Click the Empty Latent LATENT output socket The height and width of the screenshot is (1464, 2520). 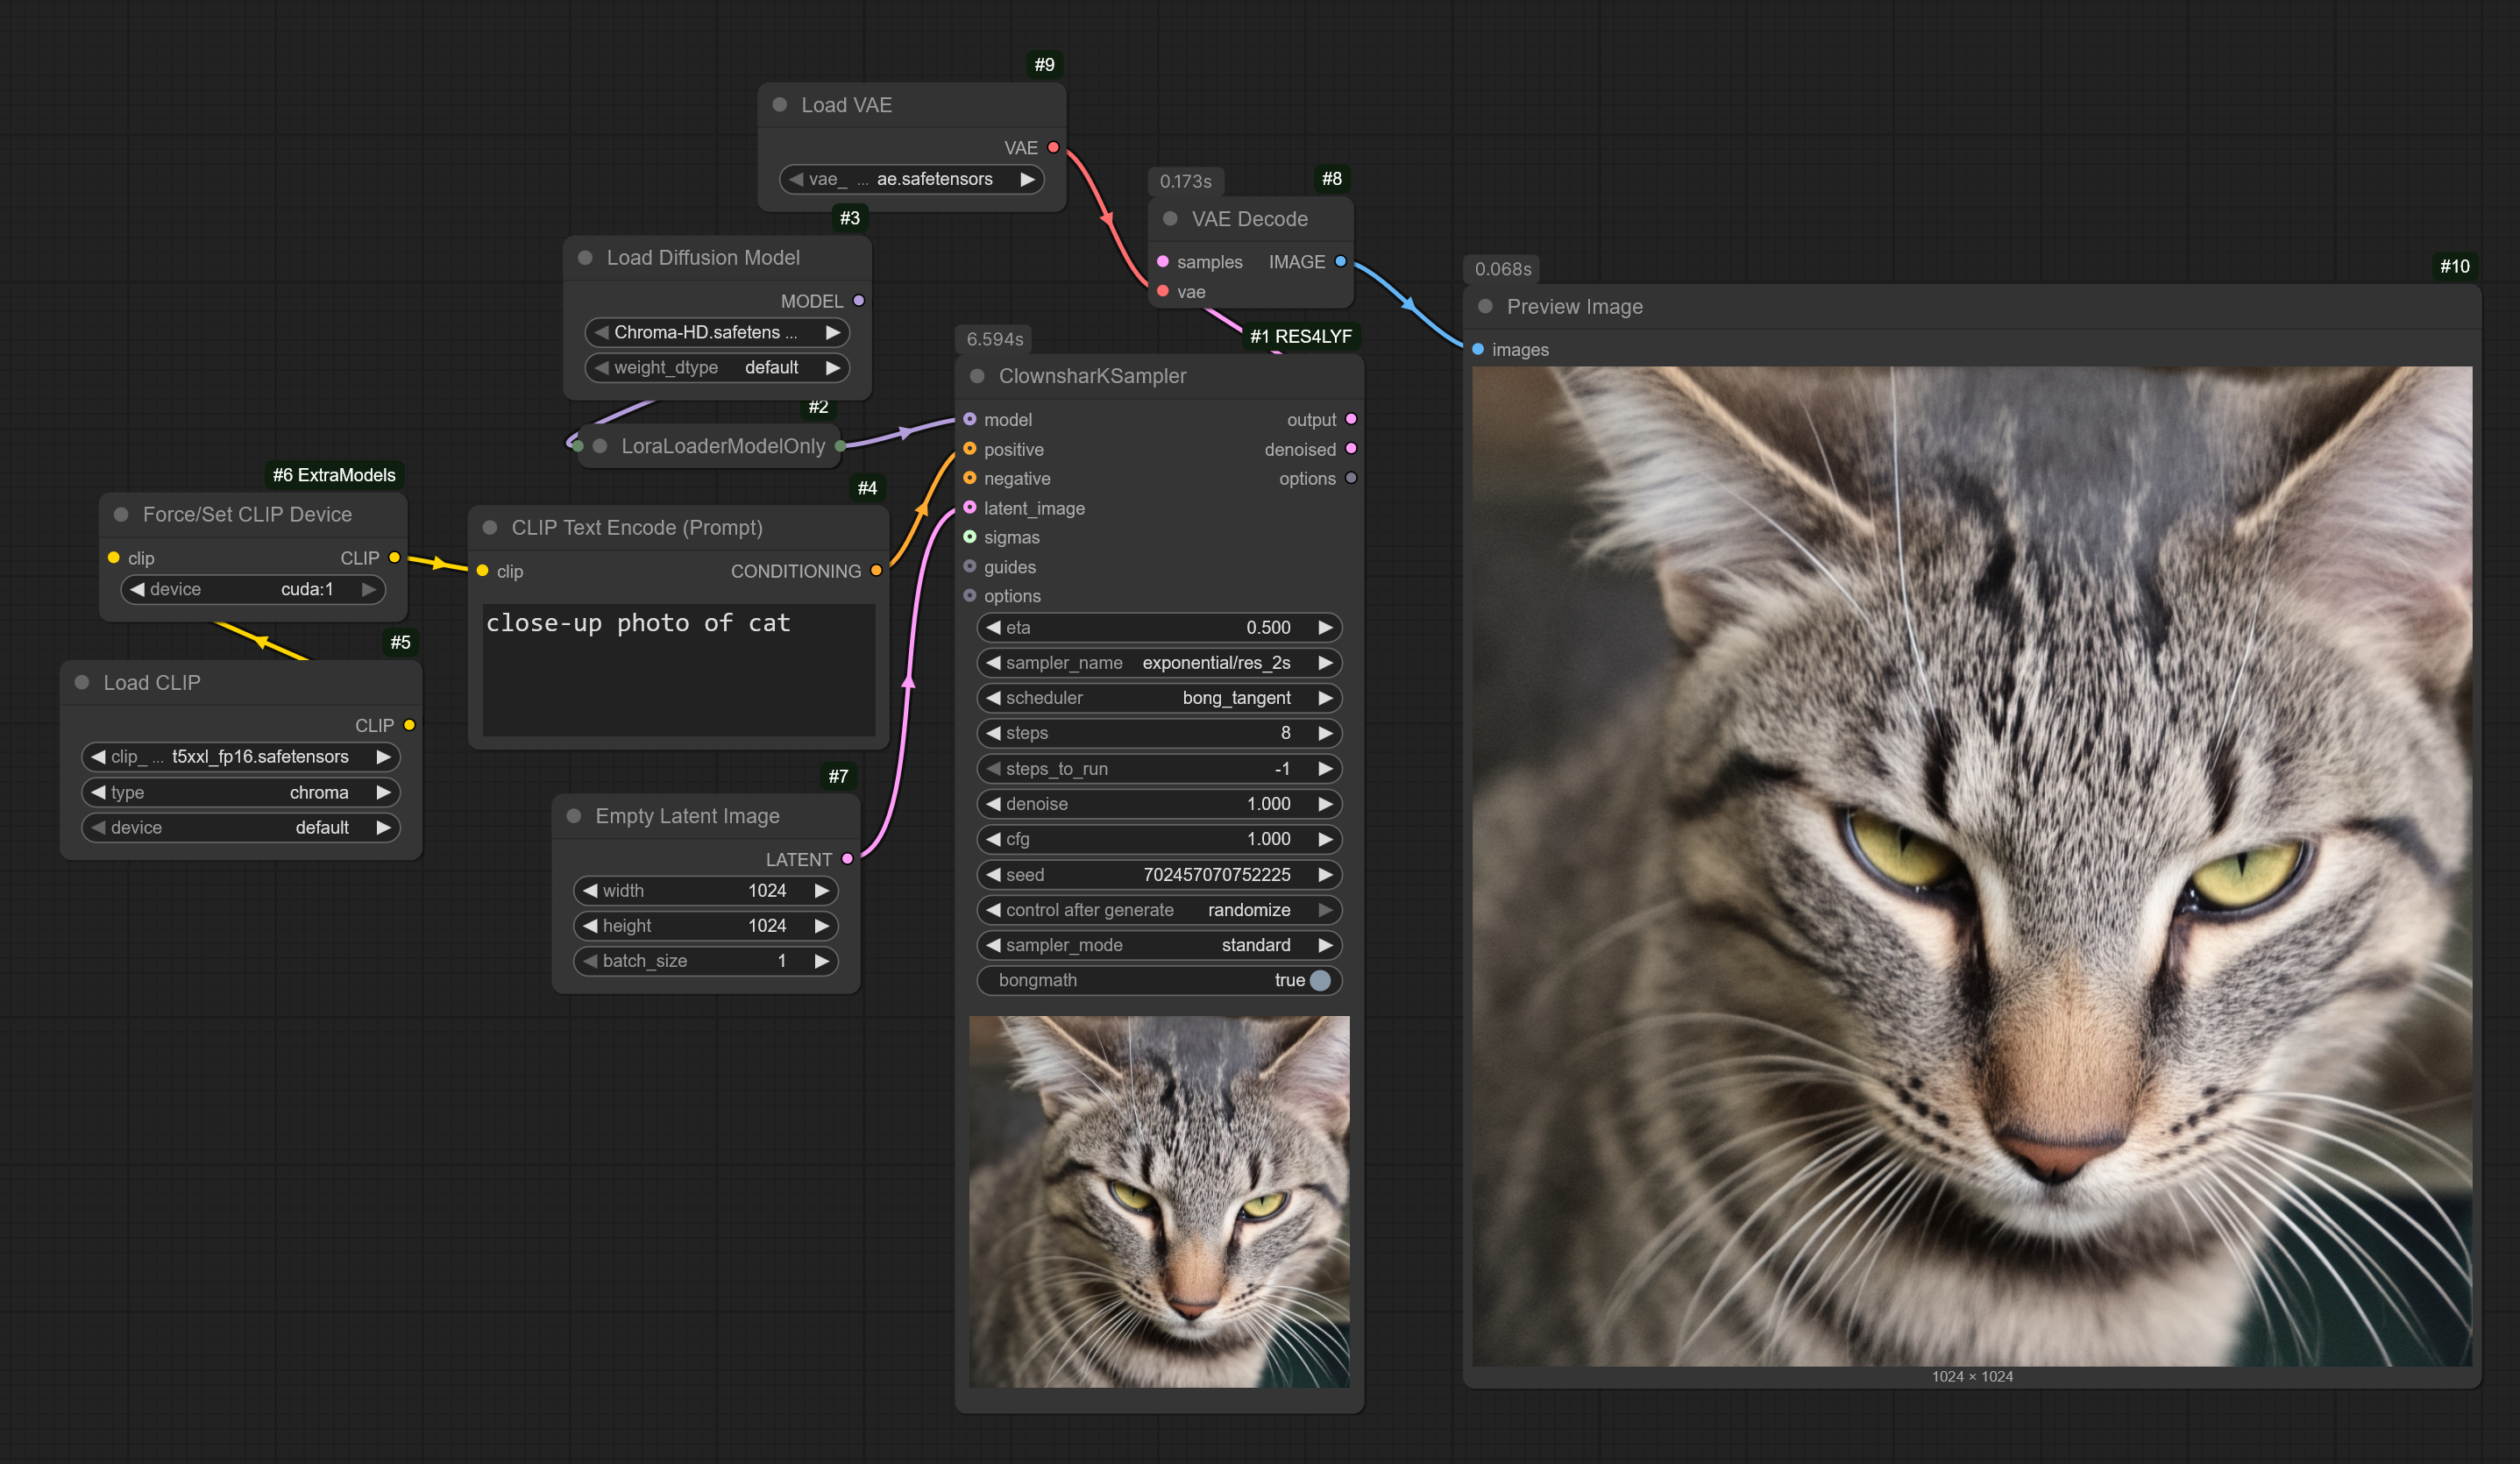click(847, 859)
